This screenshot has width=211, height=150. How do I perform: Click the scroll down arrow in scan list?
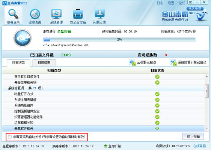(x=207, y=129)
